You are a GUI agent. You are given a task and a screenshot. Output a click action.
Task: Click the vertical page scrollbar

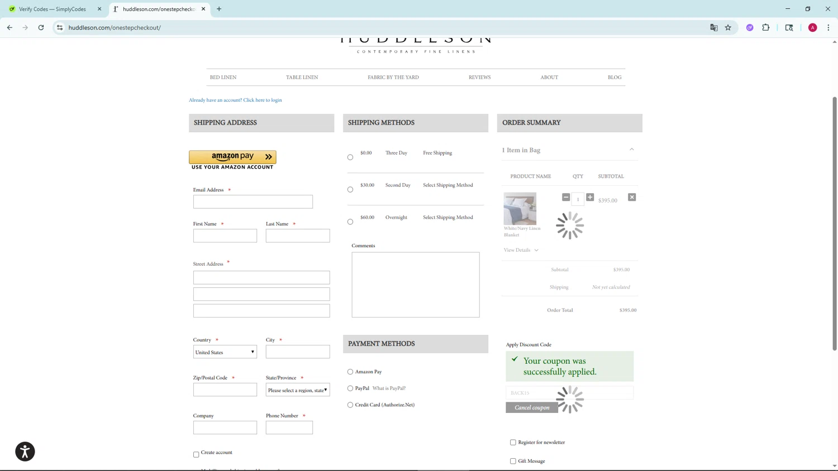click(835, 223)
